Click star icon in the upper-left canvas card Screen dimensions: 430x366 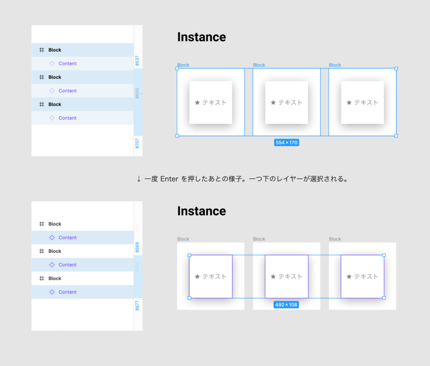(197, 103)
